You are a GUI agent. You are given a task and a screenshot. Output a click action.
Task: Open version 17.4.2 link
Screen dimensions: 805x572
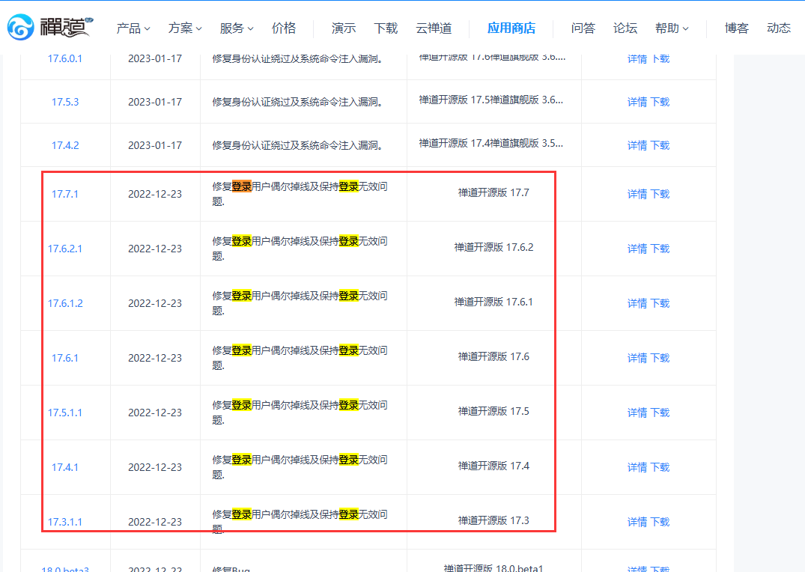click(x=65, y=145)
